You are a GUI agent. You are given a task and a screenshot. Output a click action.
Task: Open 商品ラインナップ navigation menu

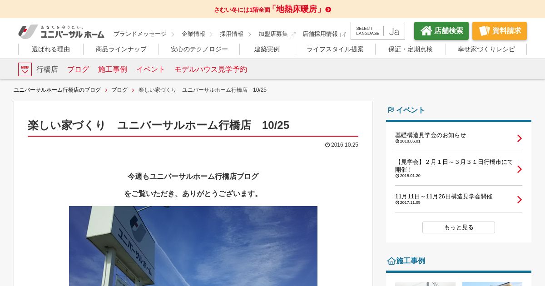click(x=121, y=49)
